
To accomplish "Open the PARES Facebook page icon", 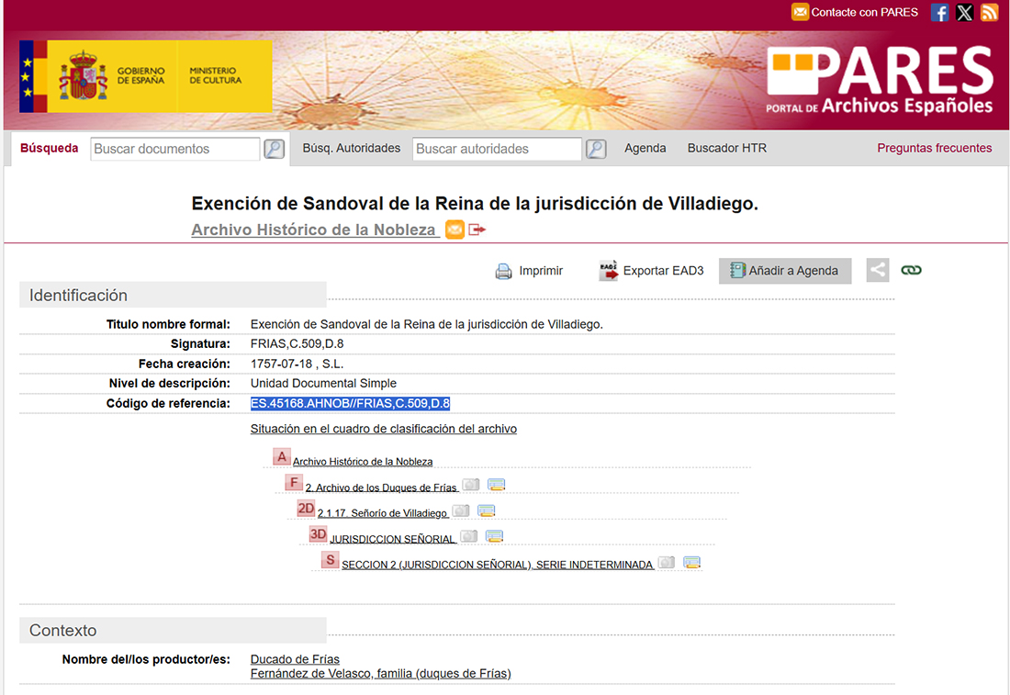I will pos(939,12).
